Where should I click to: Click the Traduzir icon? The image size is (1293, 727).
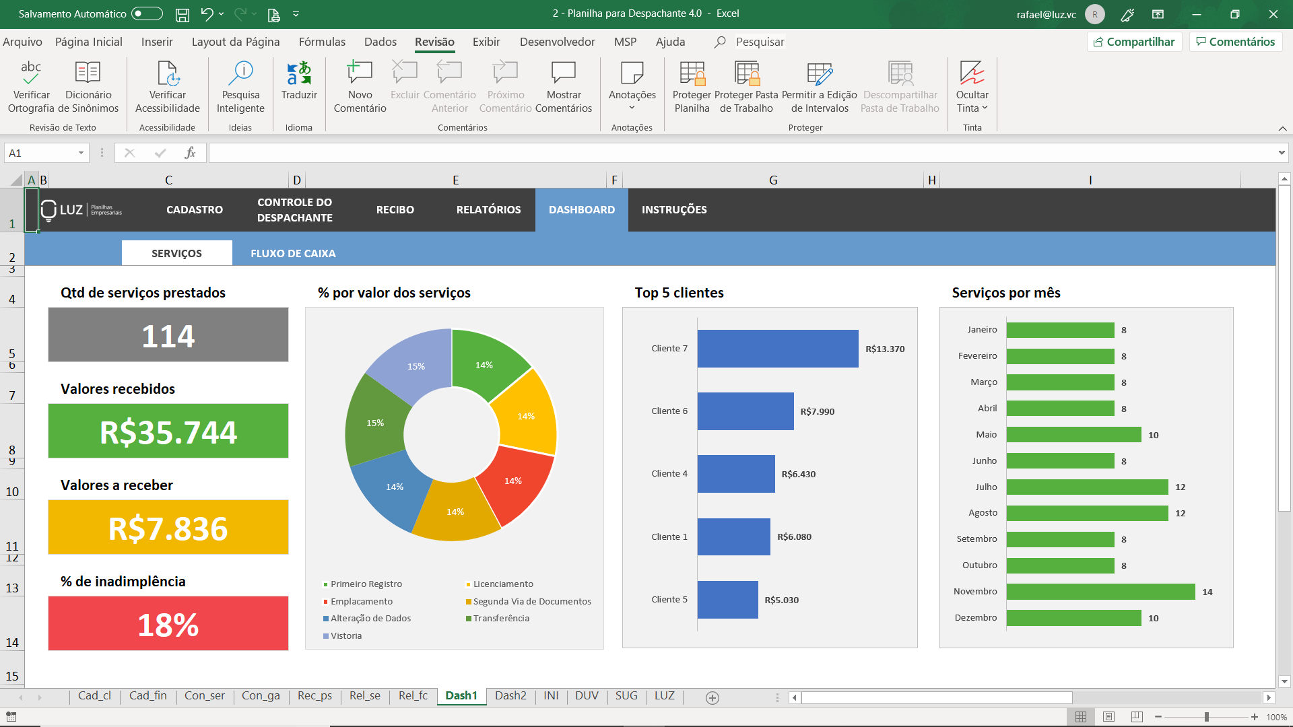click(x=299, y=73)
